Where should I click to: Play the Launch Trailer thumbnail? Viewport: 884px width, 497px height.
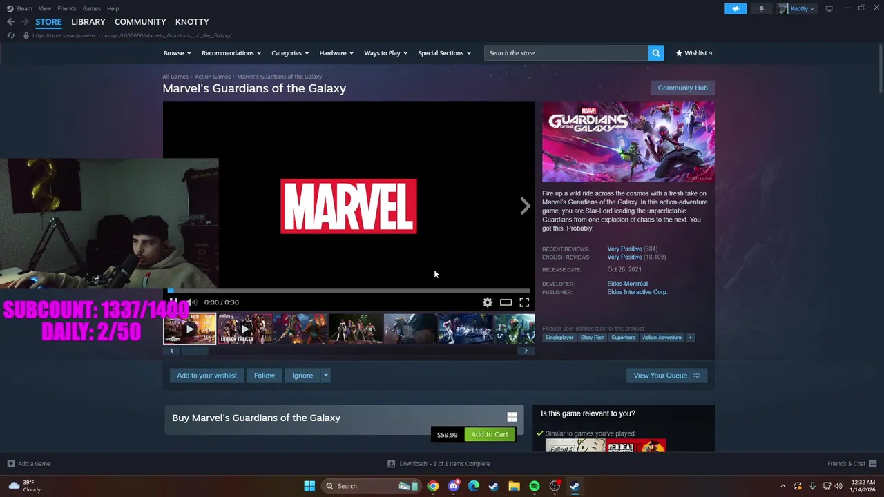245,329
